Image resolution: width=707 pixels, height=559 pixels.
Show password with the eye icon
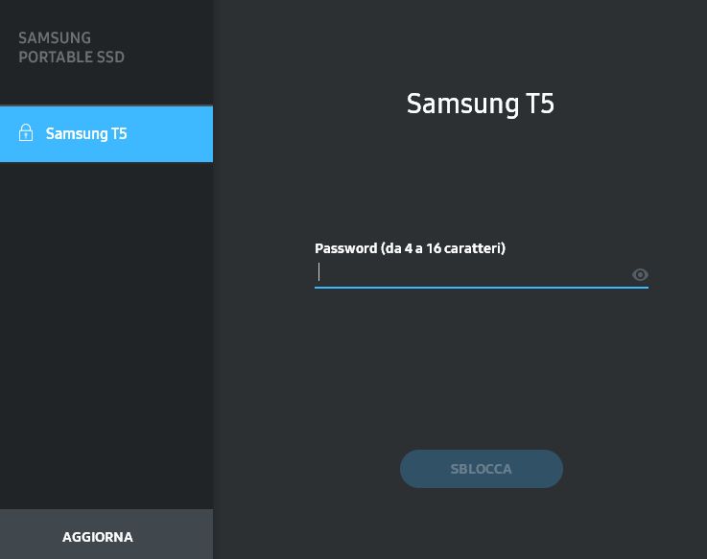[x=640, y=274]
